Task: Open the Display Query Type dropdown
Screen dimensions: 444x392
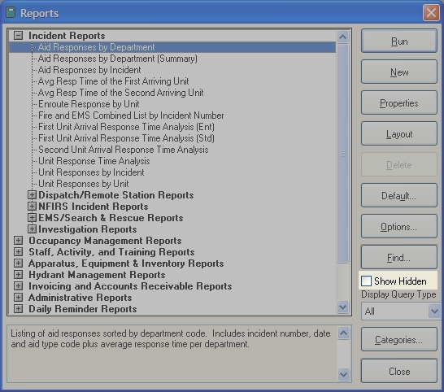Action: pos(434,311)
